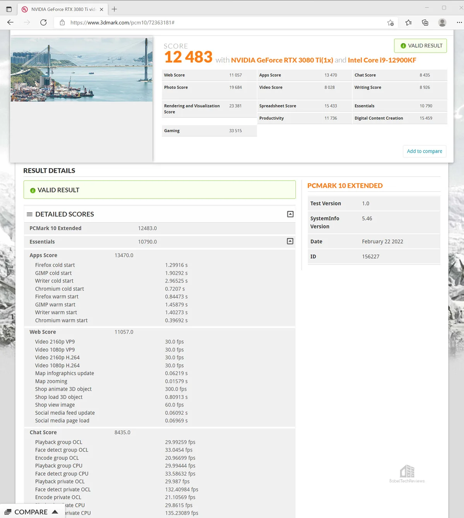The image size is (464, 518).
Task: Add page to favorites star icon
Action: point(391,23)
